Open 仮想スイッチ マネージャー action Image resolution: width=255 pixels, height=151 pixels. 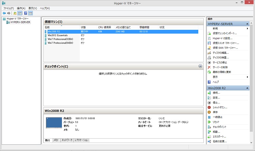pyautogui.click(x=226, y=43)
